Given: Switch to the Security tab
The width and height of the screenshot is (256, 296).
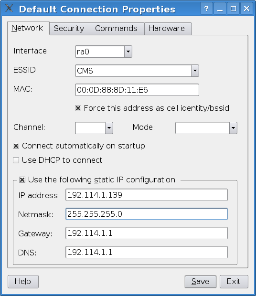Looking at the screenshot, I should click(x=69, y=29).
